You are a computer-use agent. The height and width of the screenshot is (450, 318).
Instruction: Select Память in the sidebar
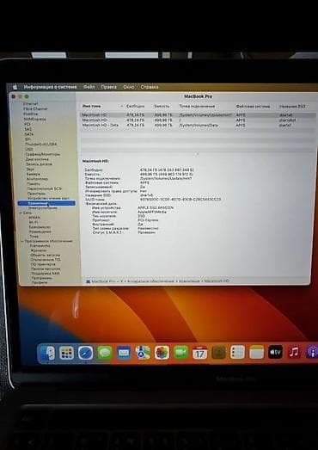(x=34, y=183)
